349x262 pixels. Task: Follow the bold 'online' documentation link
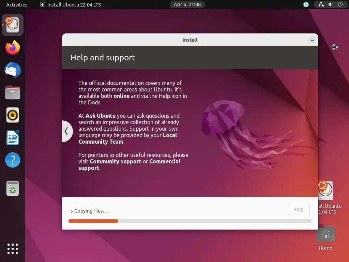click(122, 96)
